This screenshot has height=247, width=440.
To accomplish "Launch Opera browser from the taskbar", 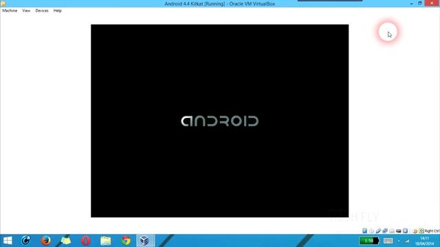I will coord(86,241).
